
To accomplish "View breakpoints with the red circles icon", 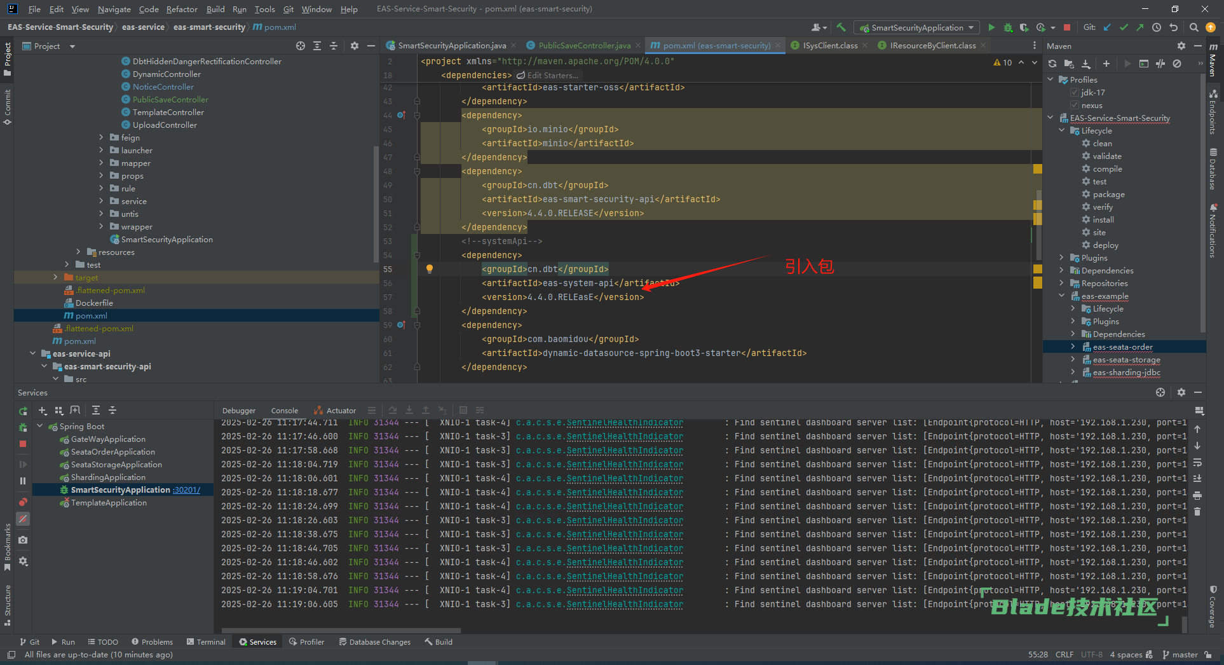I will (x=23, y=502).
